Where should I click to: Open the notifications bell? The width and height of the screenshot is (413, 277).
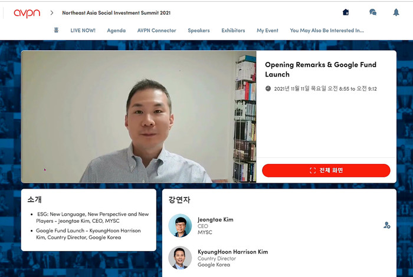396,12
